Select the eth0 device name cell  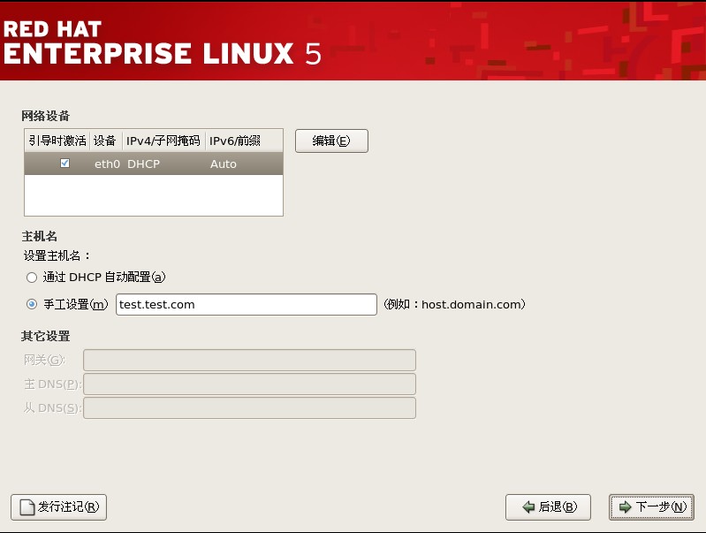coord(107,164)
